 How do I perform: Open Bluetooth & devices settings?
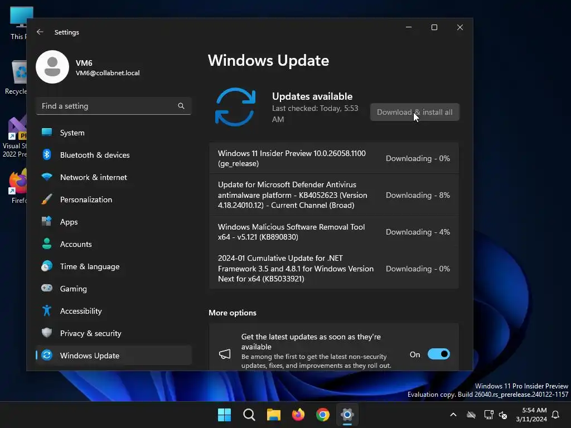(x=114, y=155)
